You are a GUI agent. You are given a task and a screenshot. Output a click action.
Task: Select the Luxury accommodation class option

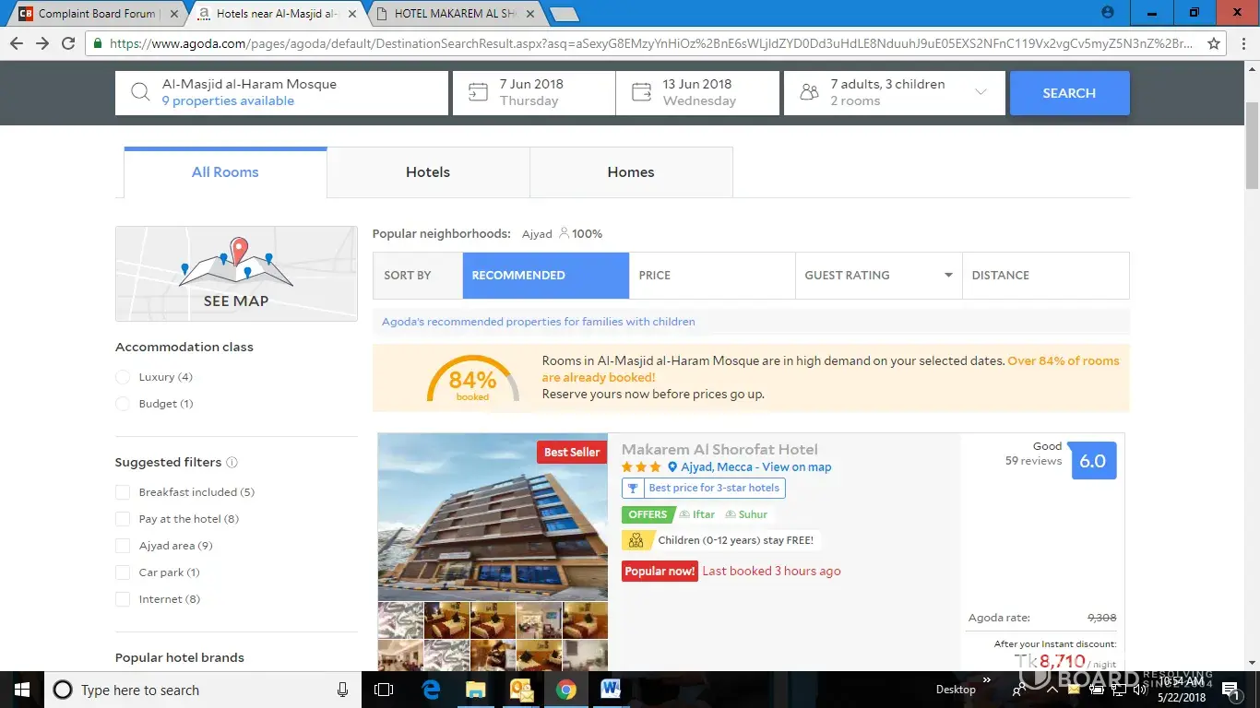coord(123,377)
